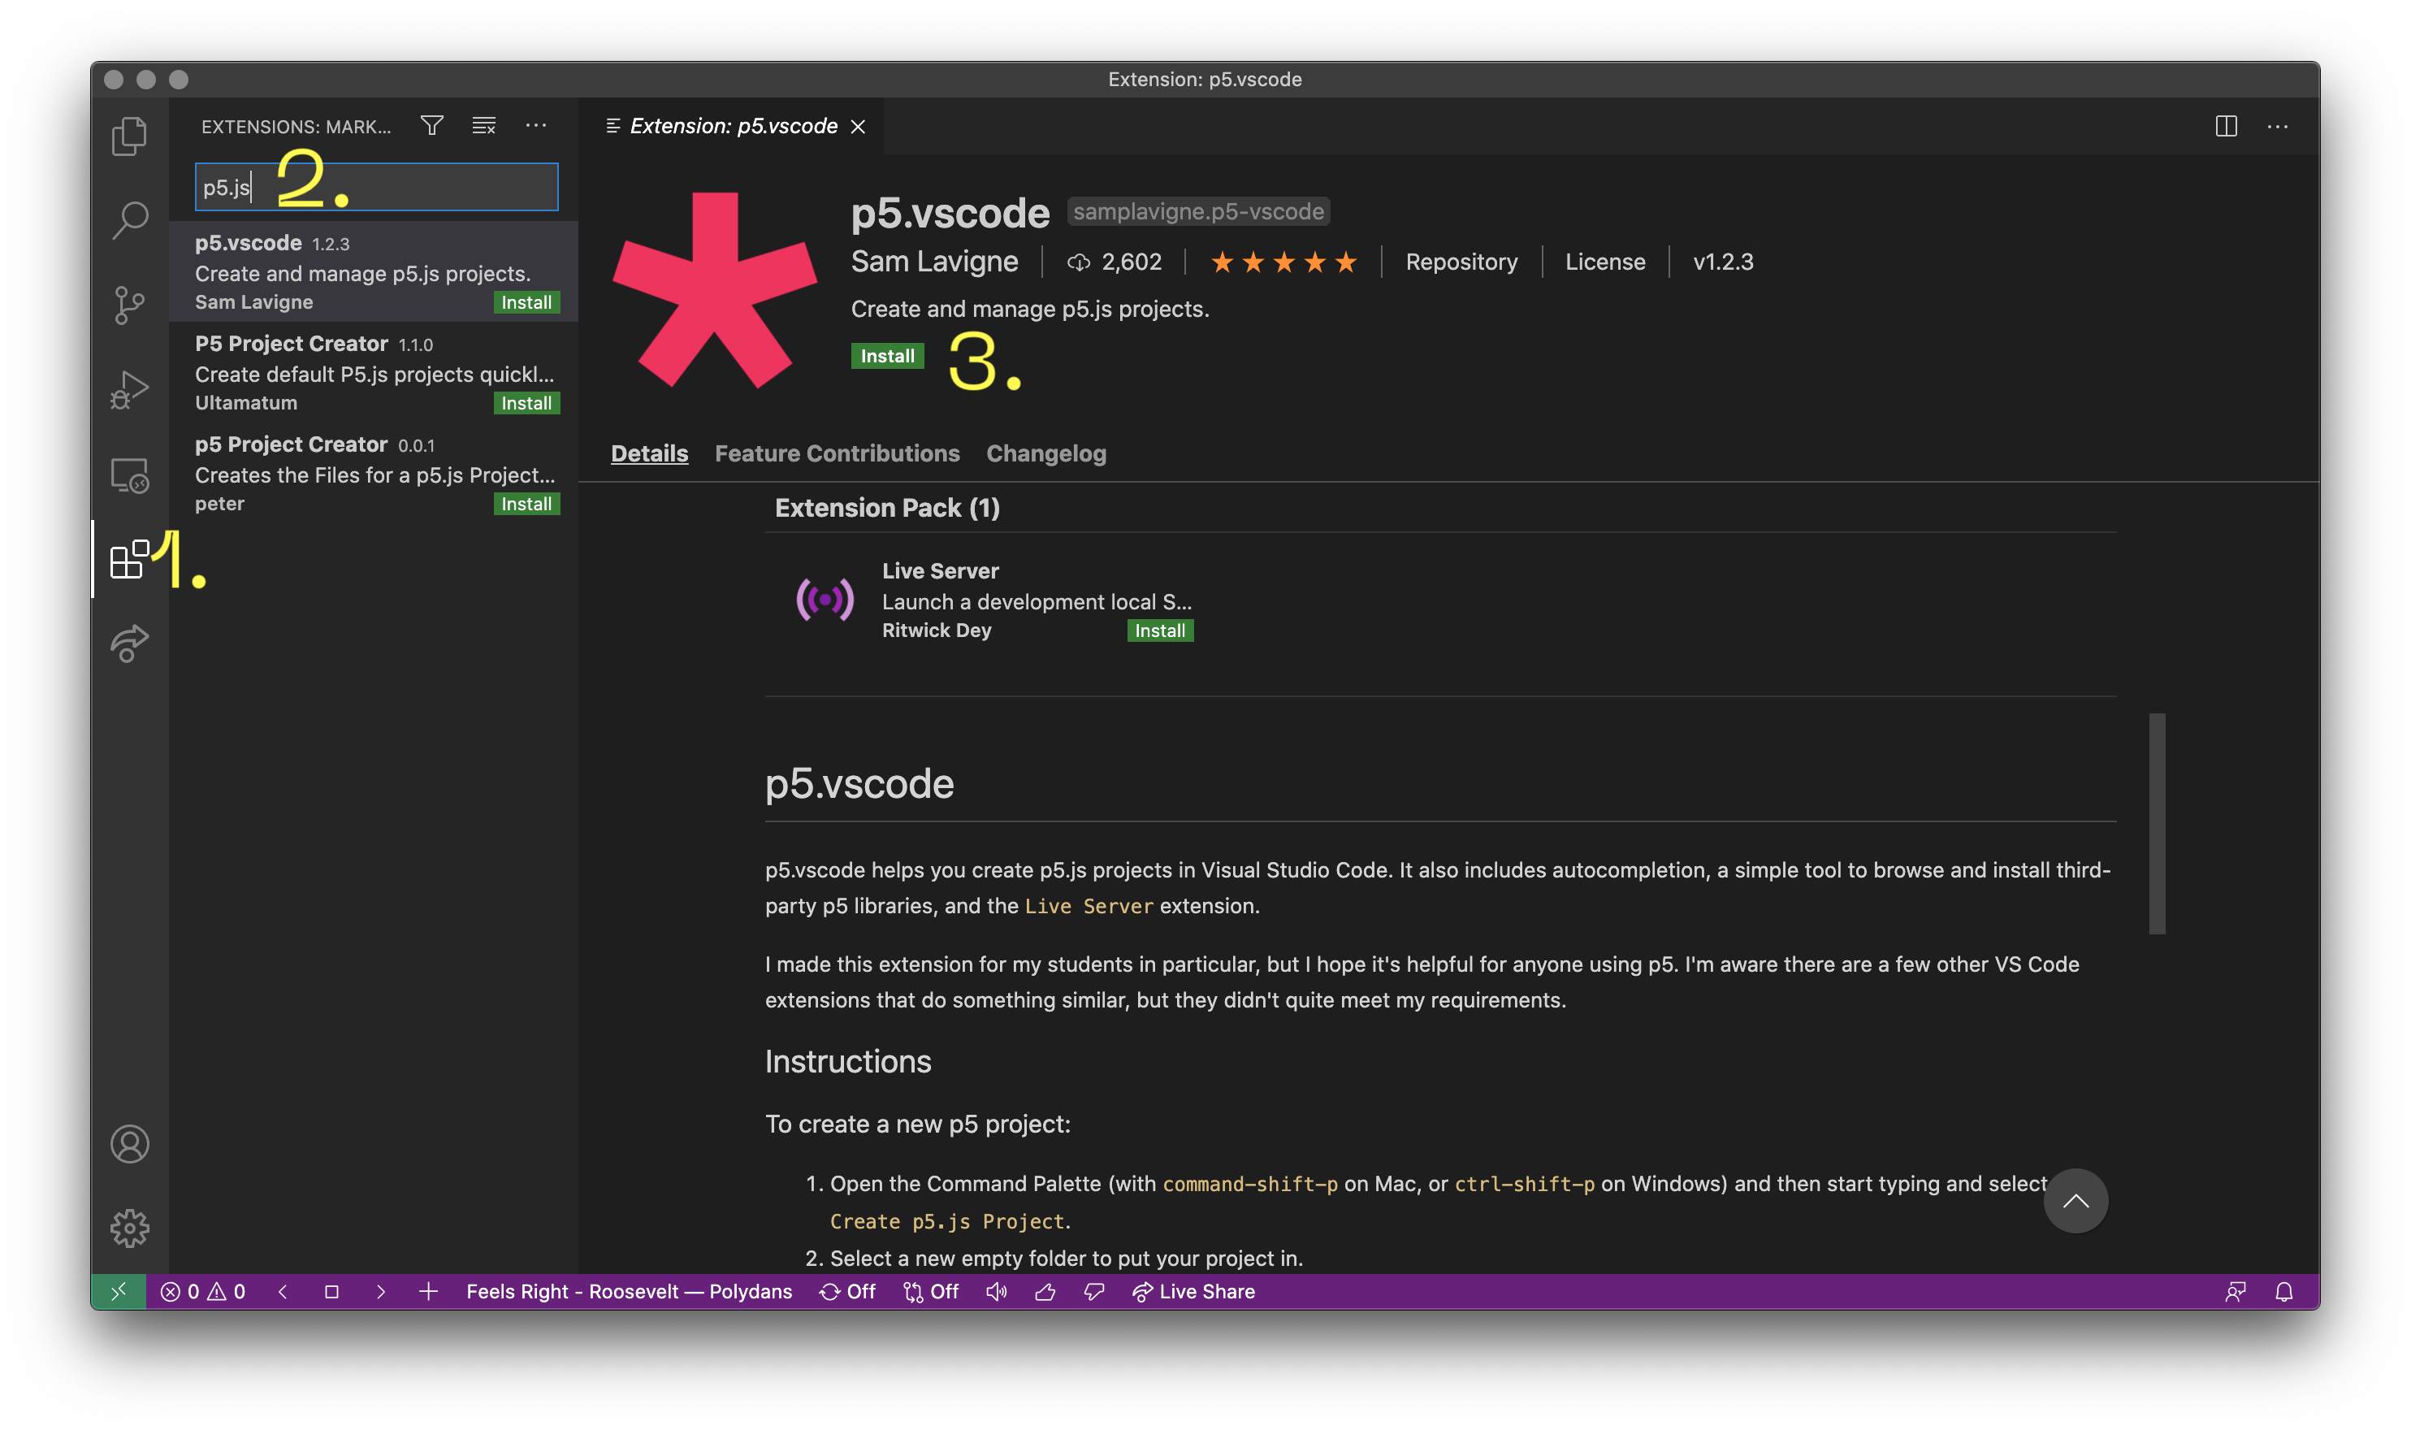Select P5 Project Creator 1.1.0 result

(374, 373)
